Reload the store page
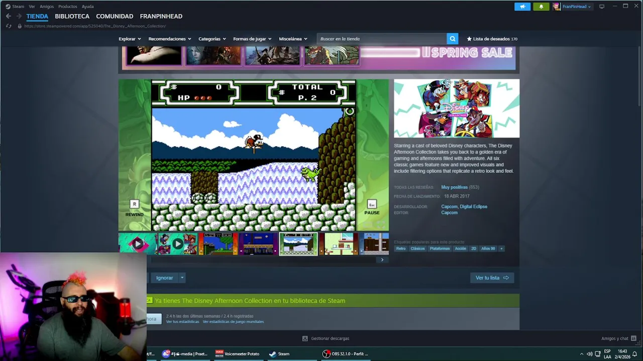 (x=9, y=26)
